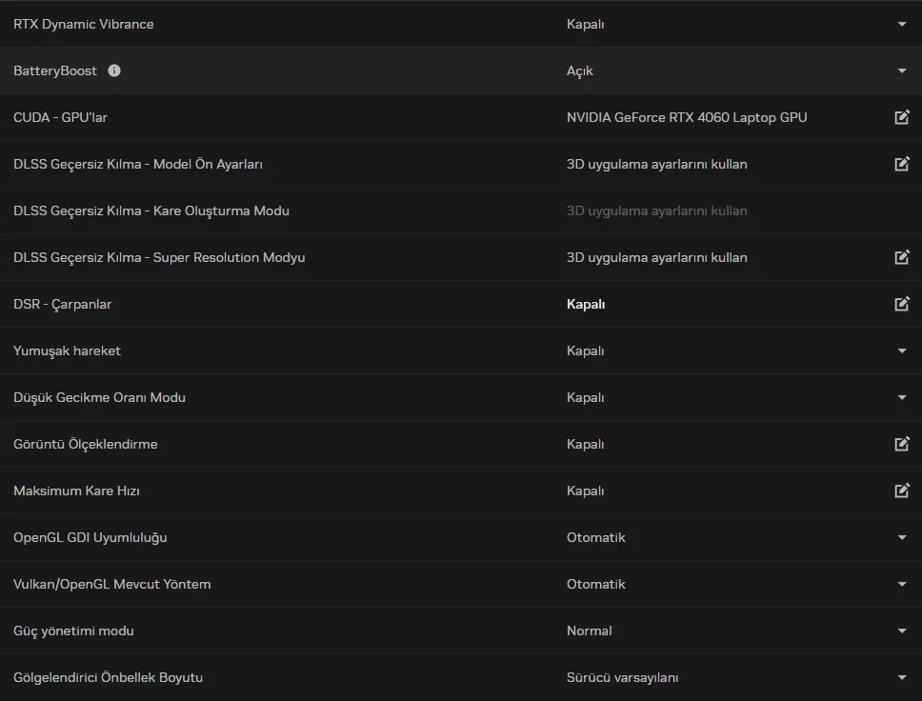Edit the Görüntü Ölçeklendirme setting
922x701 pixels.
pyautogui.click(x=902, y=444)
